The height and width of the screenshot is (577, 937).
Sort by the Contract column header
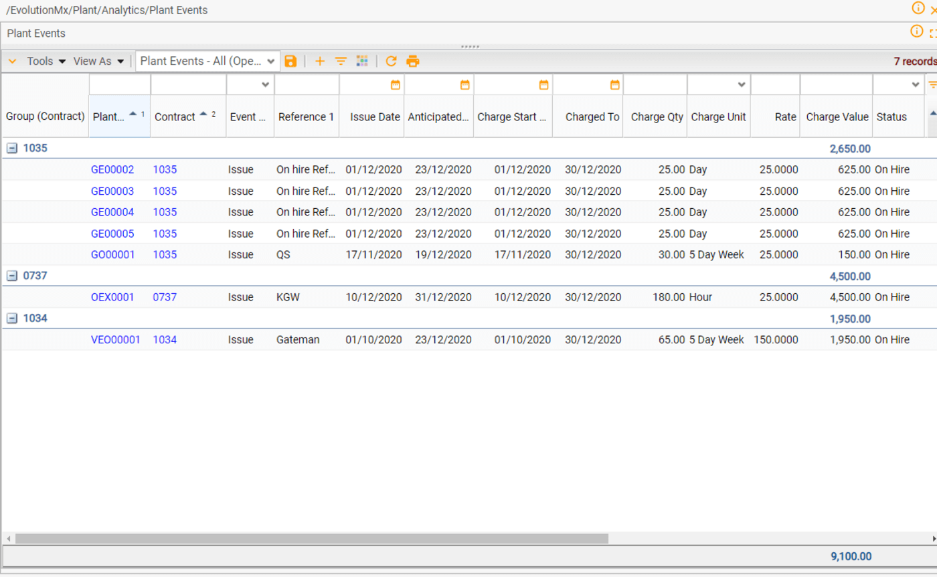click(x=188, y=116)
